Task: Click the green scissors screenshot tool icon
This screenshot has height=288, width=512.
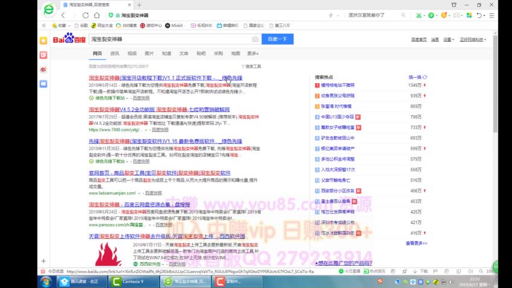Action: click(x=418, y=15)
